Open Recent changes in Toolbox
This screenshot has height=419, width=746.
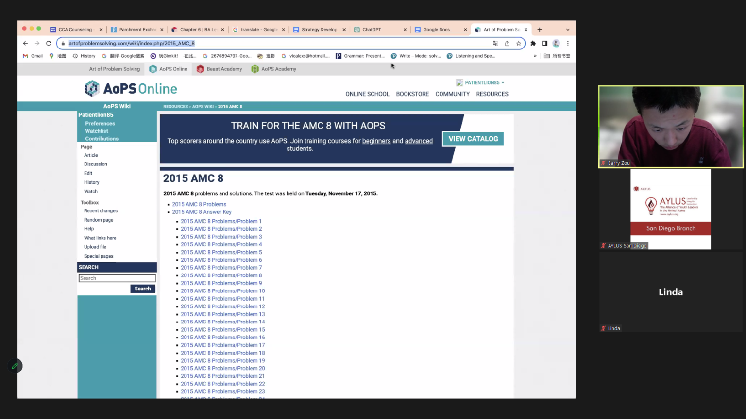101,211
